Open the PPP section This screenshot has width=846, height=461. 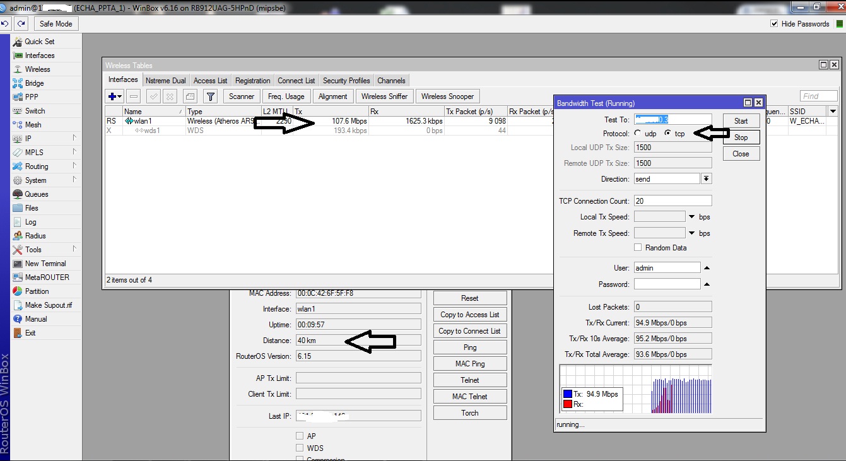[x=32, y=97]
